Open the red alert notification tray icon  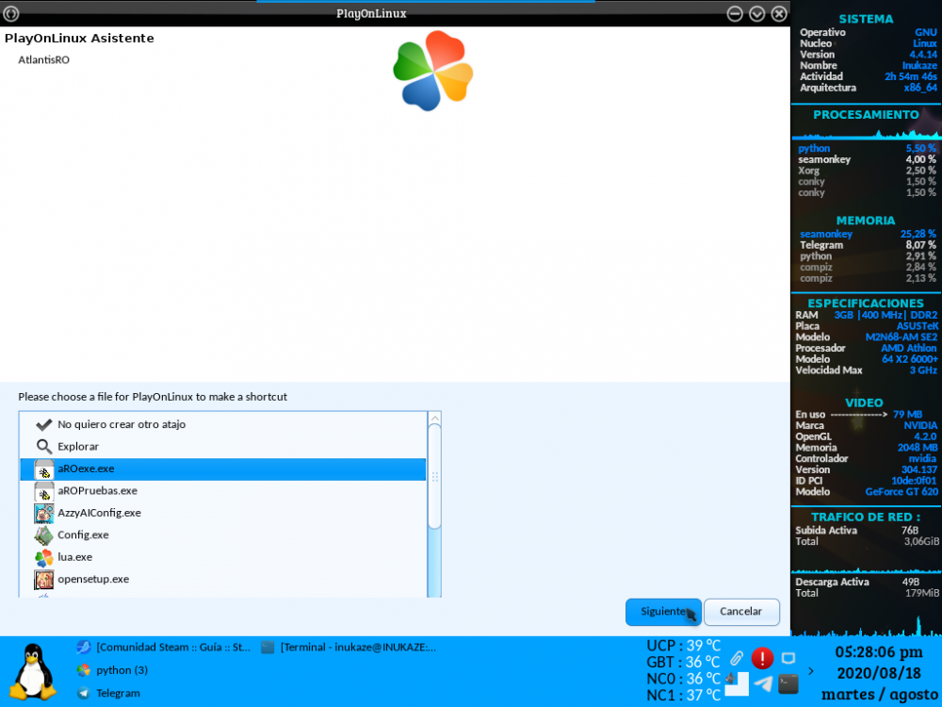[x=762, y=658]
